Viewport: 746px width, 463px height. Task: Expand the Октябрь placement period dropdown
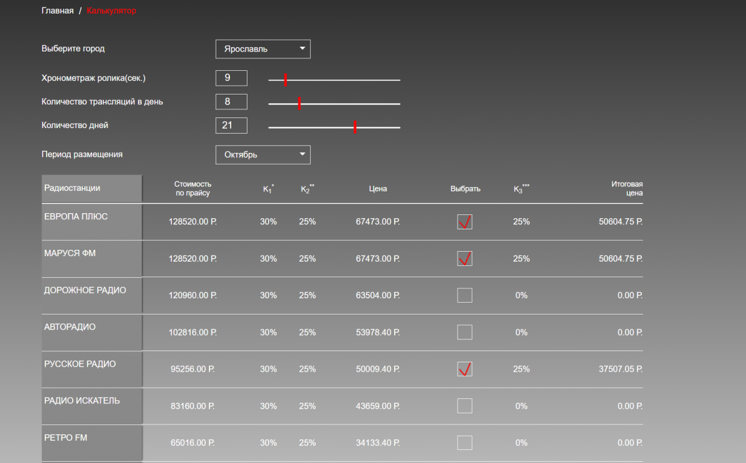point(263,155)
